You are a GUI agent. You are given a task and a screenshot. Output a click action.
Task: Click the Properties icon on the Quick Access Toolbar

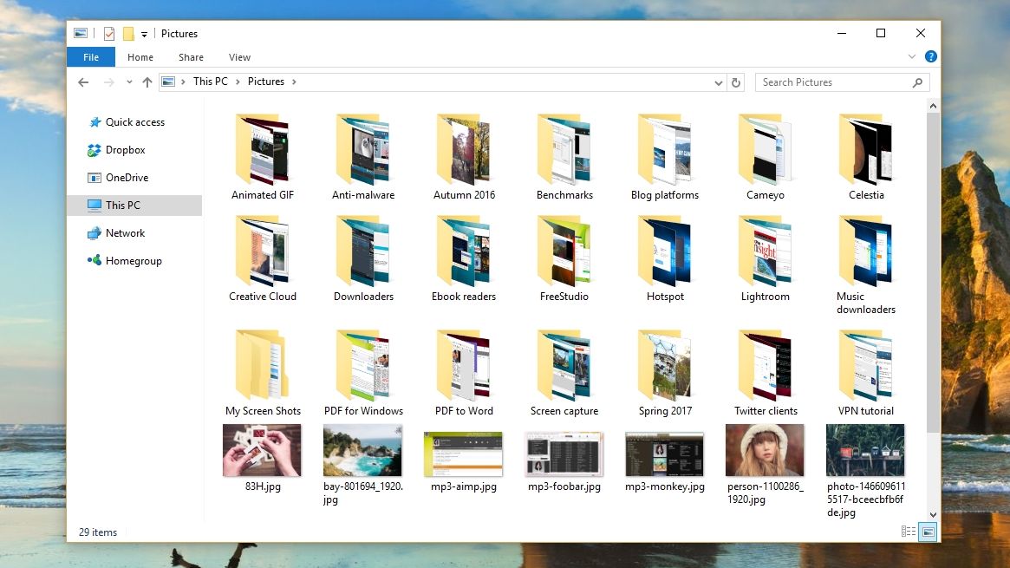[x=108, y=33]
